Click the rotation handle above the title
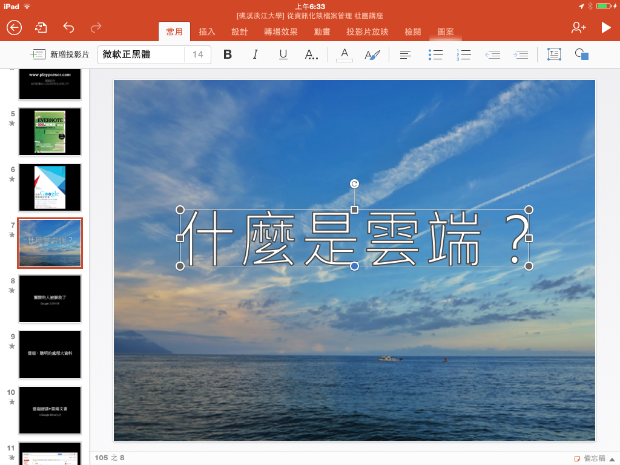Image resolution: width=620 pixels, height=465 pixels. click(354, 184)
